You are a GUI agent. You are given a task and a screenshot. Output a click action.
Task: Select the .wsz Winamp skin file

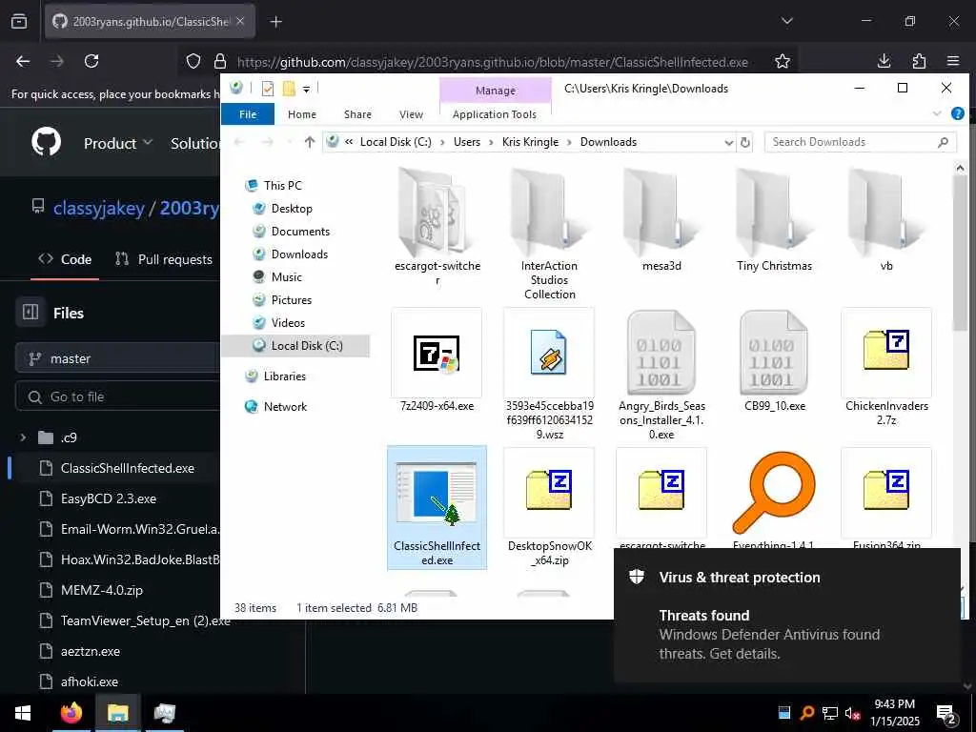tap(549, 353)
